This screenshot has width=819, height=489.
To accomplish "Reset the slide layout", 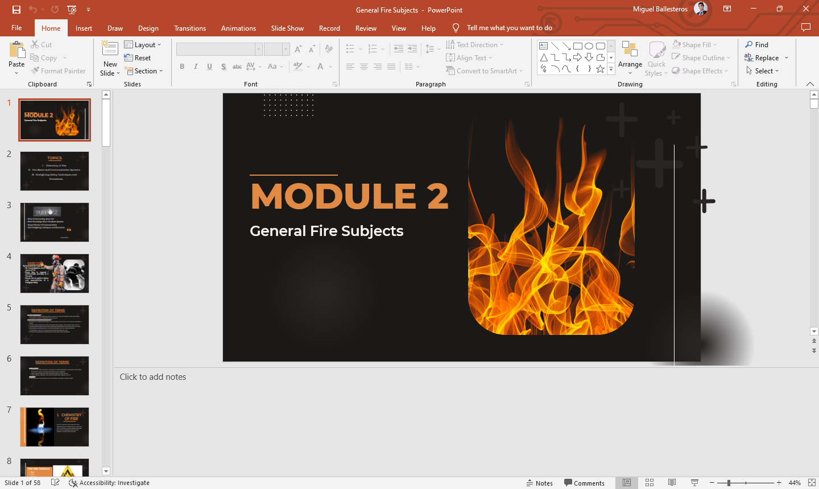I will 138,58.
